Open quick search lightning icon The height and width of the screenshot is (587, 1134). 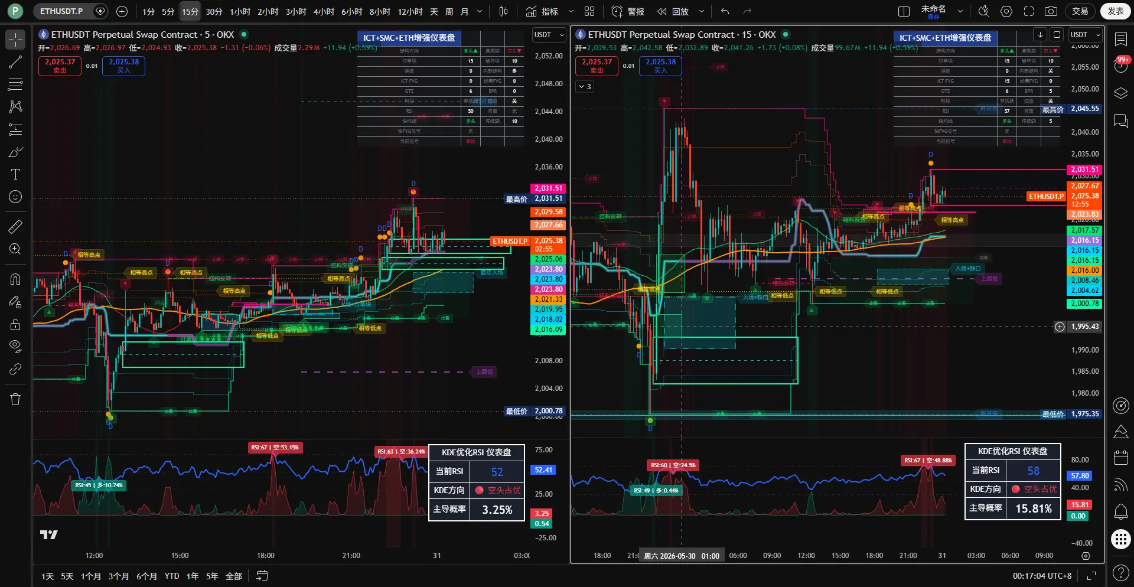[x=984, y=11]
